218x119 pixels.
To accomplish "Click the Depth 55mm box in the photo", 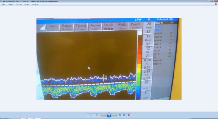I will 109,26.
